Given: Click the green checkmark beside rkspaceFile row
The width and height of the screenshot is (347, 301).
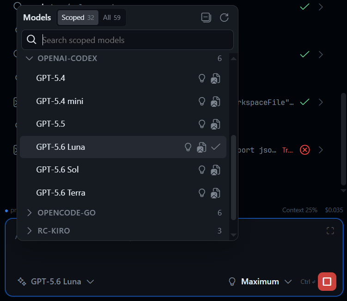Looking at the screenshot, I should (305, 102).
